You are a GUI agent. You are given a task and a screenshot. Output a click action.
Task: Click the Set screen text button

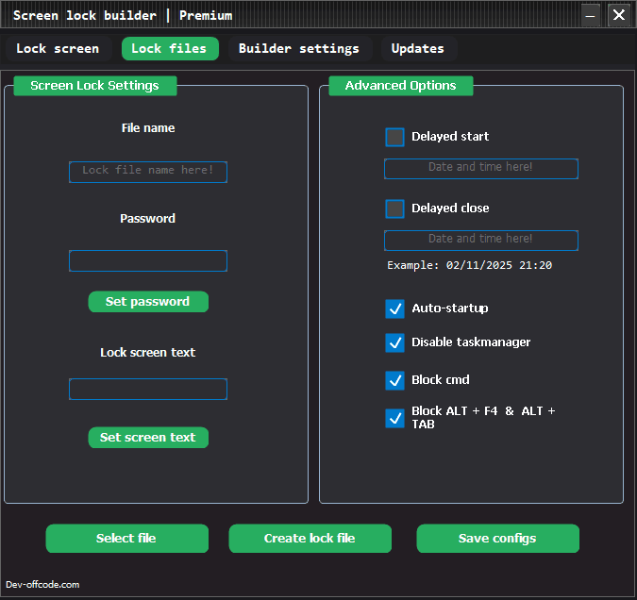pyautogui.click(x=148, y=438)
